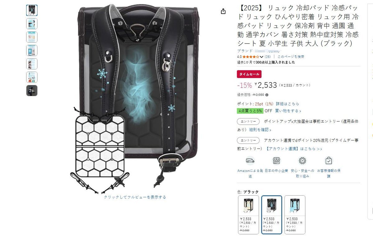This screenshot has height=236, width=373.
Task: Open the rating breakdown dropdown arrow
Action: [261, 57]
